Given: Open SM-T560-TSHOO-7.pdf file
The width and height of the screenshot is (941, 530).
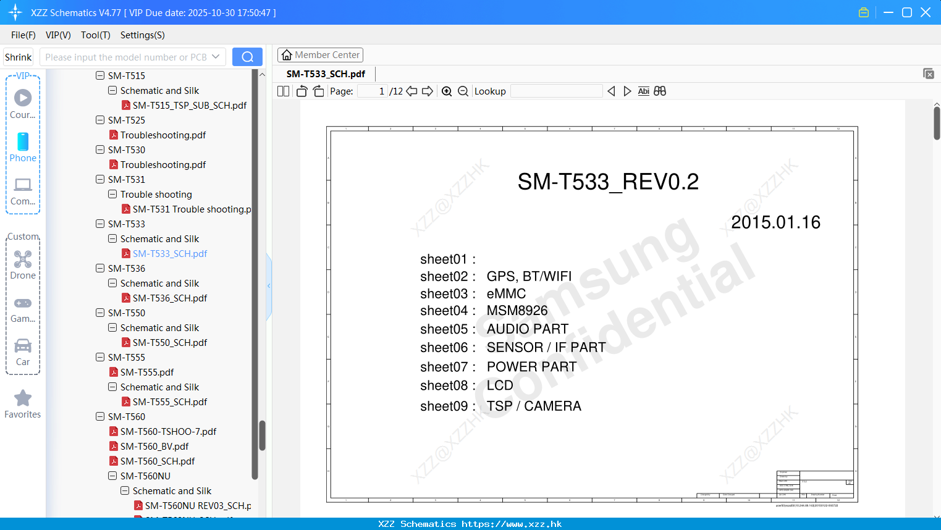Looking at the screenshot, I should (x=168, y=431).
